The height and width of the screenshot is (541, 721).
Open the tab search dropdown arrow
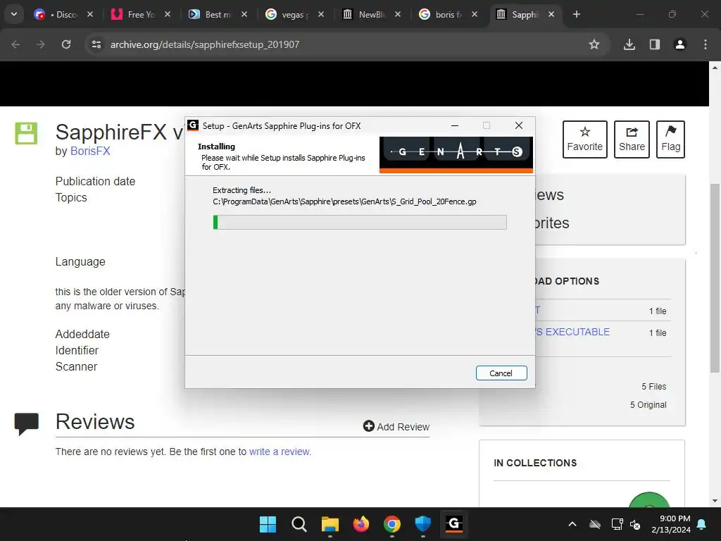pos(14,14)
